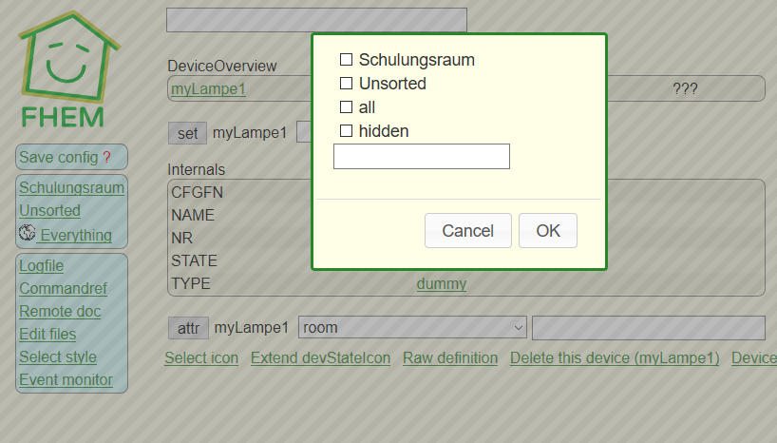Open the Schulungsraum room in sidebar
Screen dimensions: 777x443
pos(72,188)
